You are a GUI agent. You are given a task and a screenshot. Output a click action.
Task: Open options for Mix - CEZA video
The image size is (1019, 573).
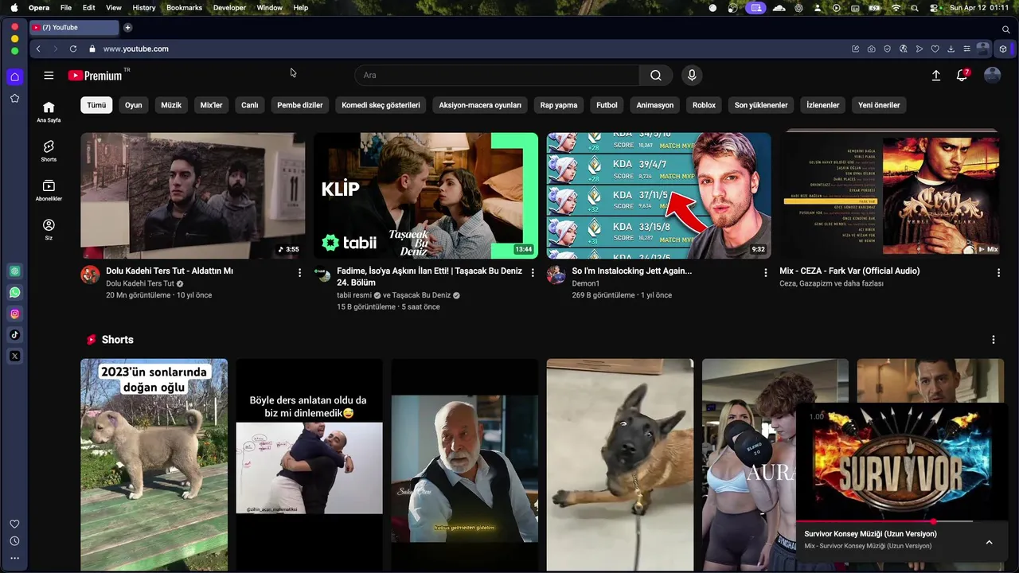(999, 272)
